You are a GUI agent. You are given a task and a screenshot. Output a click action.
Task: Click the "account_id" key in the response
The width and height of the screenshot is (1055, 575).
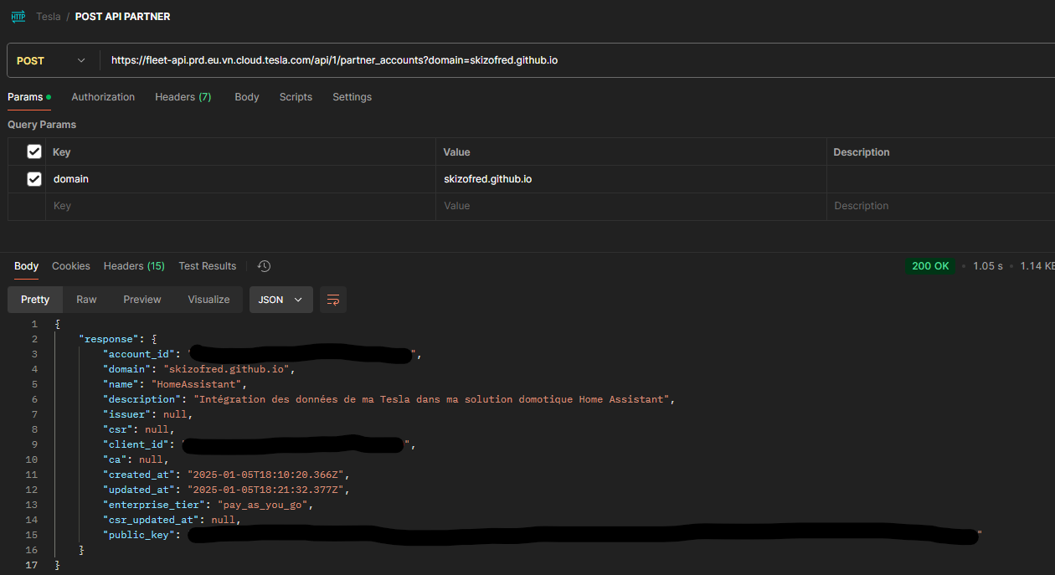(x=138, y=354)
